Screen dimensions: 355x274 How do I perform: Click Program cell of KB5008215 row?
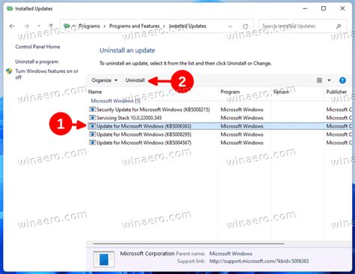click(242, 110)
